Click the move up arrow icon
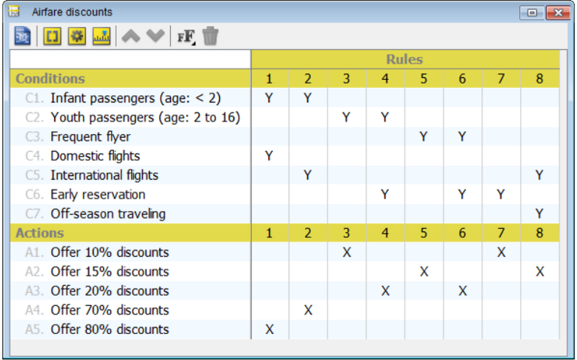This screenshot has height=360, width=577. pos(131,36)
